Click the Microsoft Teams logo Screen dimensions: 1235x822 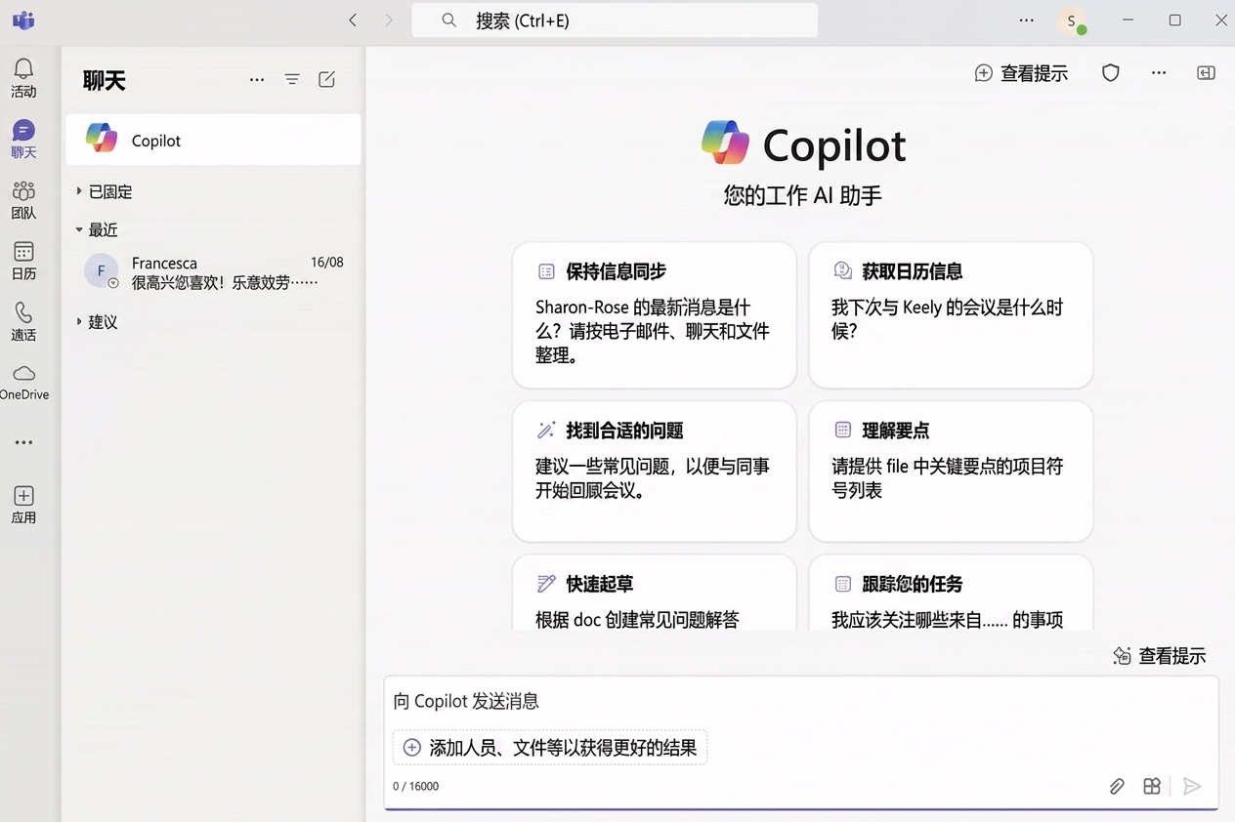point(23,21)
